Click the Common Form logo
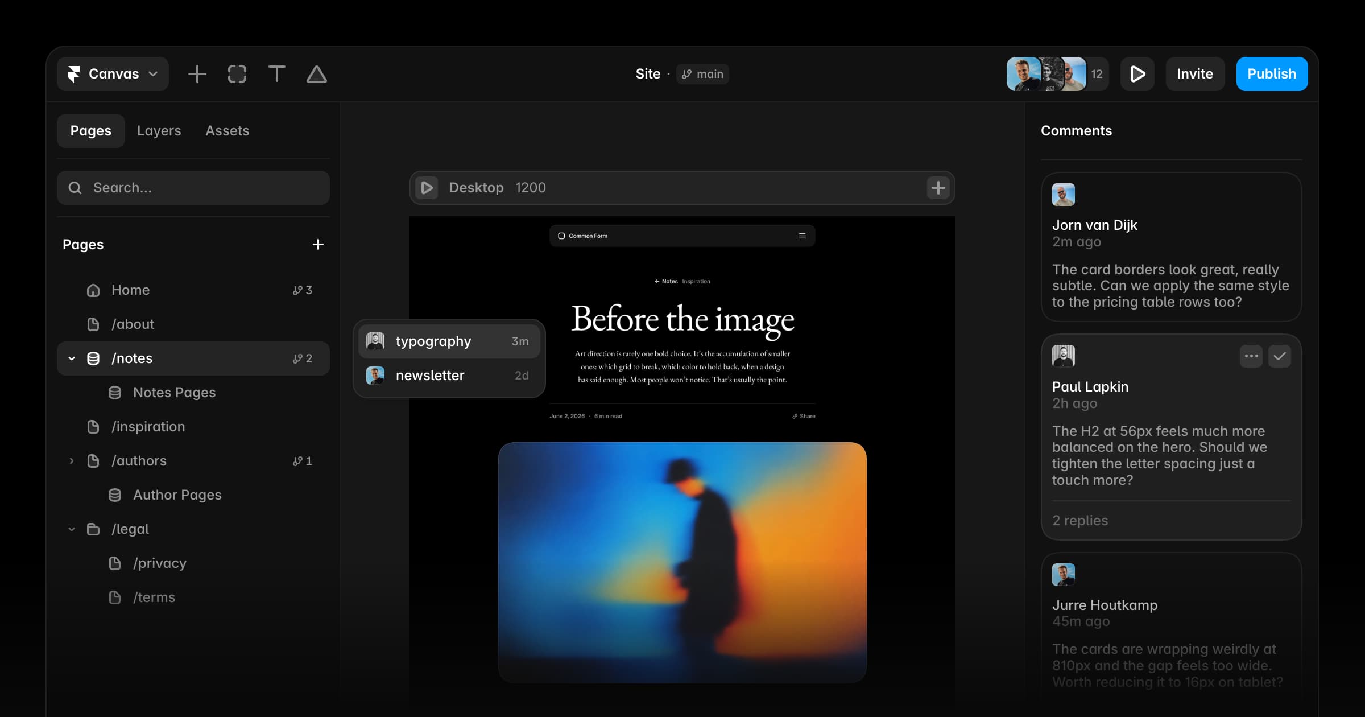The image size is (1365, 717). [583, 236]
